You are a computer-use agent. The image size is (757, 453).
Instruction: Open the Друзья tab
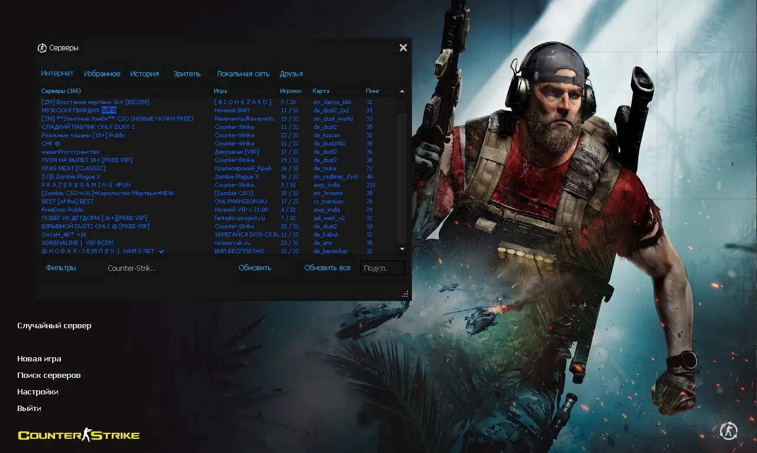coord(291,74)
